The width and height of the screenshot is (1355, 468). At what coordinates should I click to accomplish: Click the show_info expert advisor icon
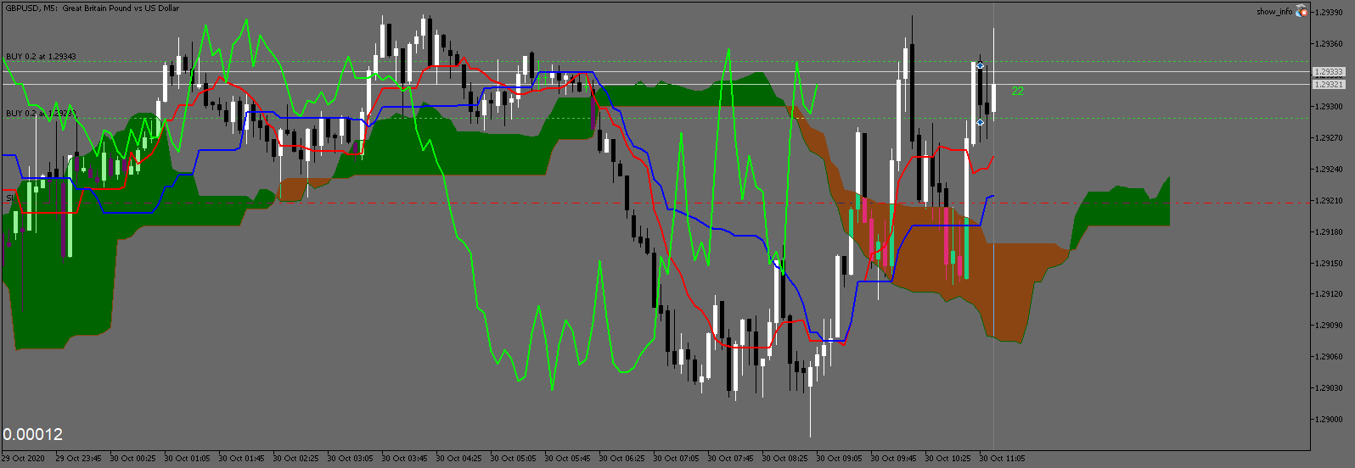(1302, 11)
